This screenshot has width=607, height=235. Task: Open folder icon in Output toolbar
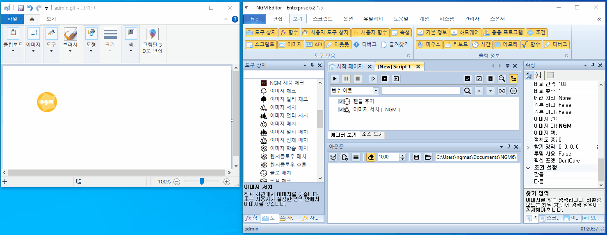tap(428, 157)
